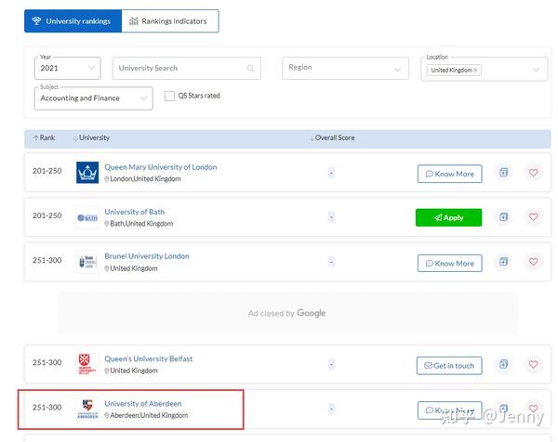
Task: Click Know More for Brunel University
Action: 450,264
